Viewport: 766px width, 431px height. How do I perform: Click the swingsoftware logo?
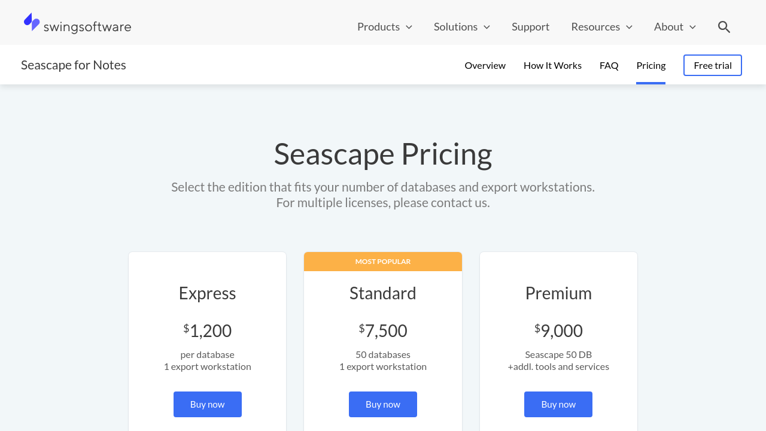click(x=77, y=24)
